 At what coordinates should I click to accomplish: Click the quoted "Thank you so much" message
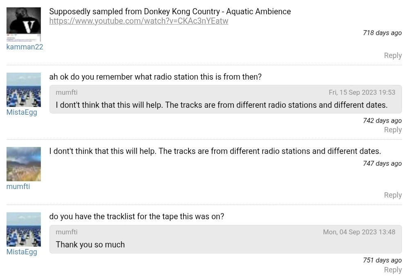click(x=90, y=245)
